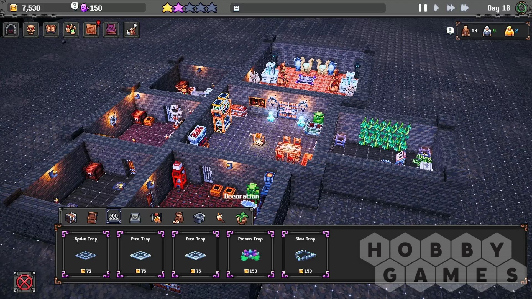Set game to fastest speed
Viewport: 532px width, 299px height.
(x=465, y=8)
